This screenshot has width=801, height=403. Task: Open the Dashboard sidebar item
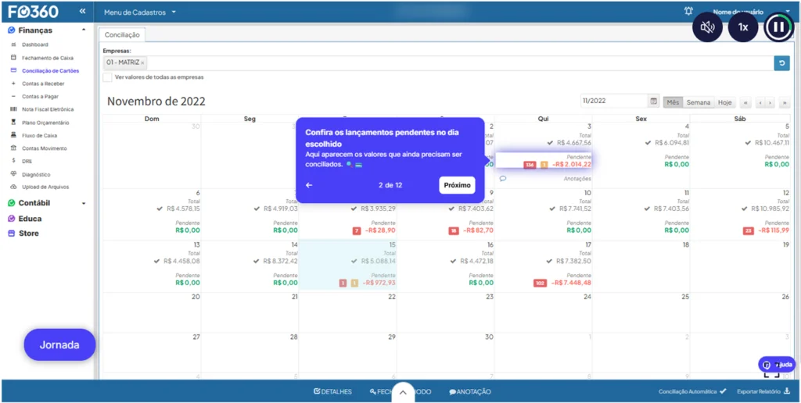point(34,45)
